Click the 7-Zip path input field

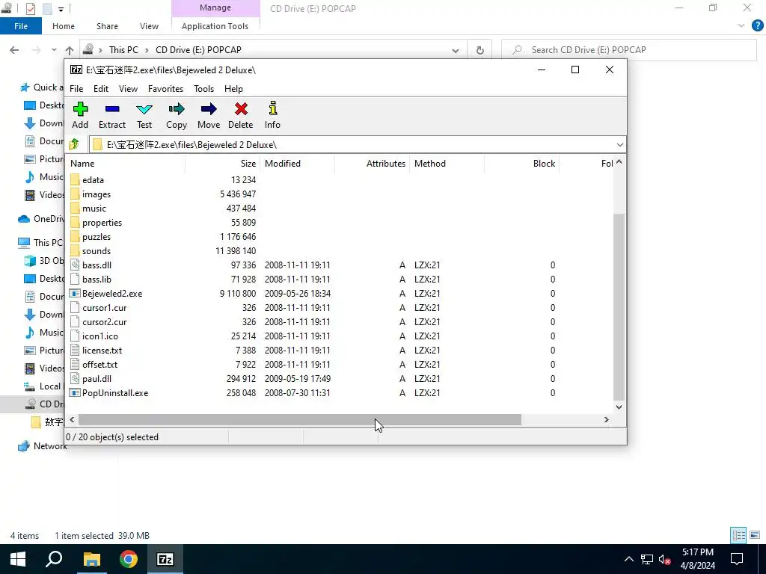coord(357,145)
